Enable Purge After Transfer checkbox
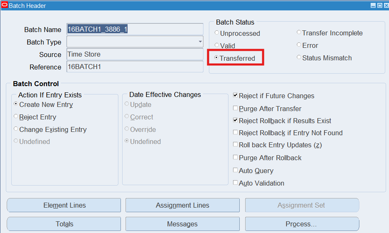 pyautogui.click(x=235, y=109)
